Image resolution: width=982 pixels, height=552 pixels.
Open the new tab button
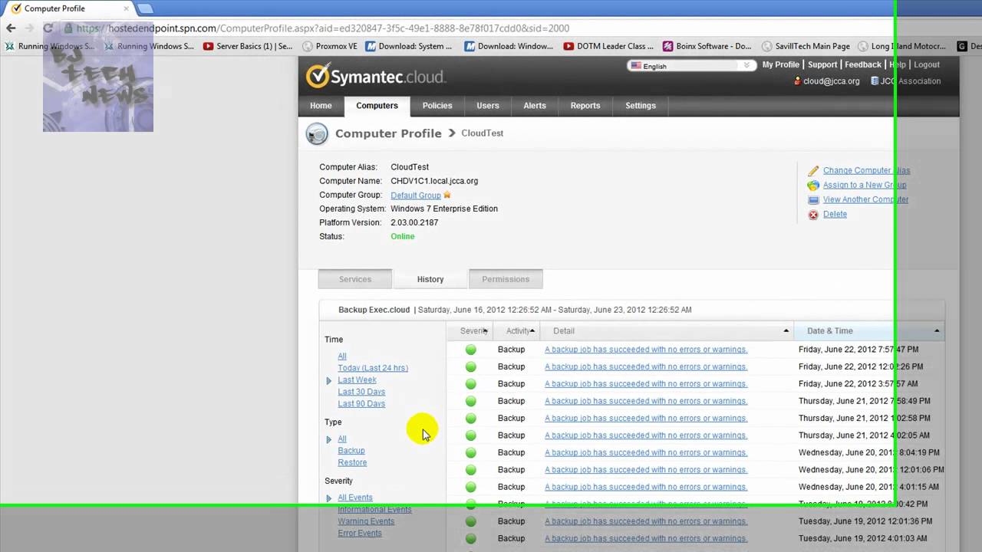coord(145,8)
